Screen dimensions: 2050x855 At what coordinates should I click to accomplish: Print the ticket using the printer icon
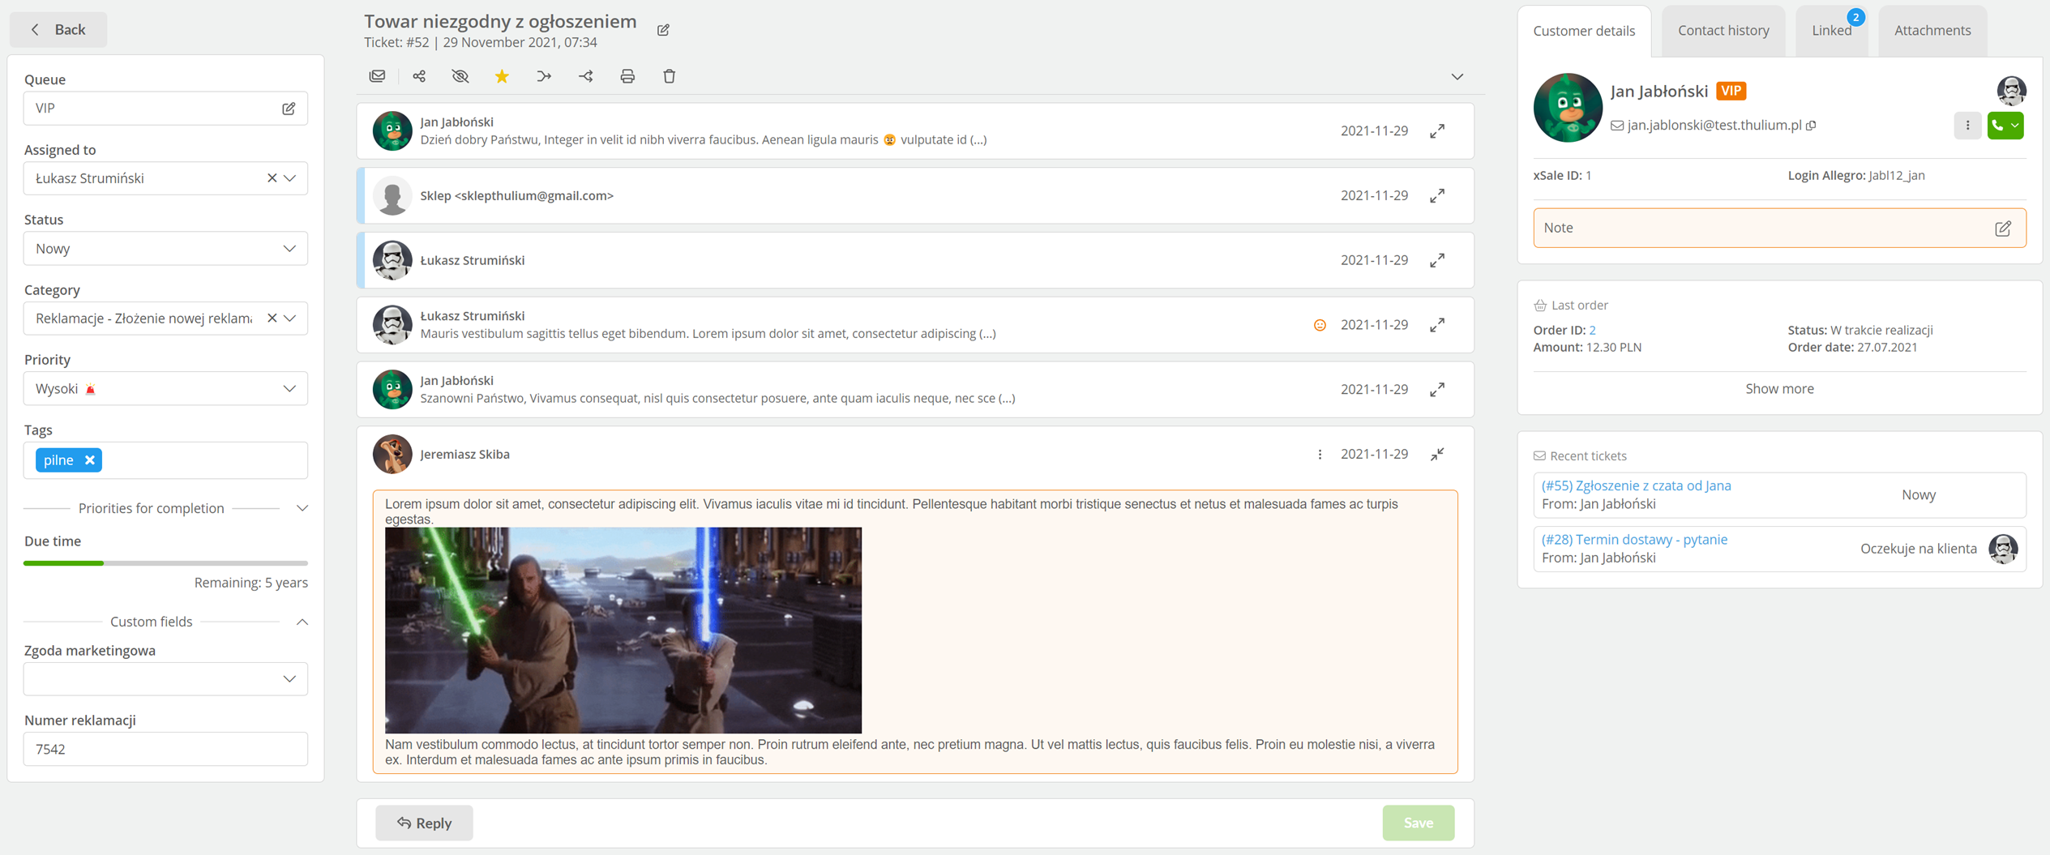pyautogui.click(x=627, y=76)
